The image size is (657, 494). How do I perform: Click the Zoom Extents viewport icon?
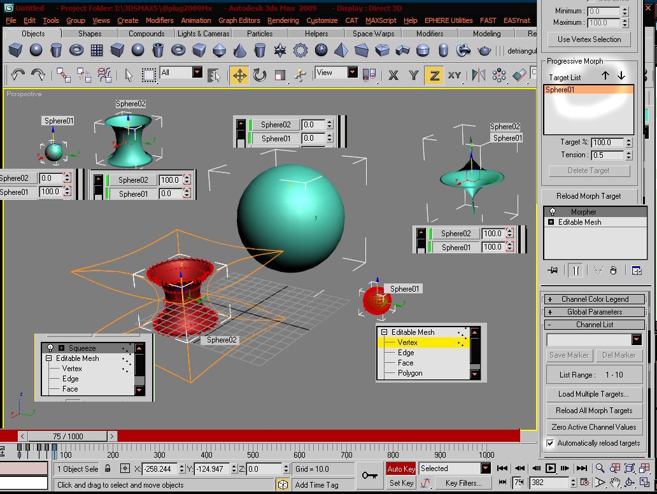pyautogui.click(x=630, y=468)
